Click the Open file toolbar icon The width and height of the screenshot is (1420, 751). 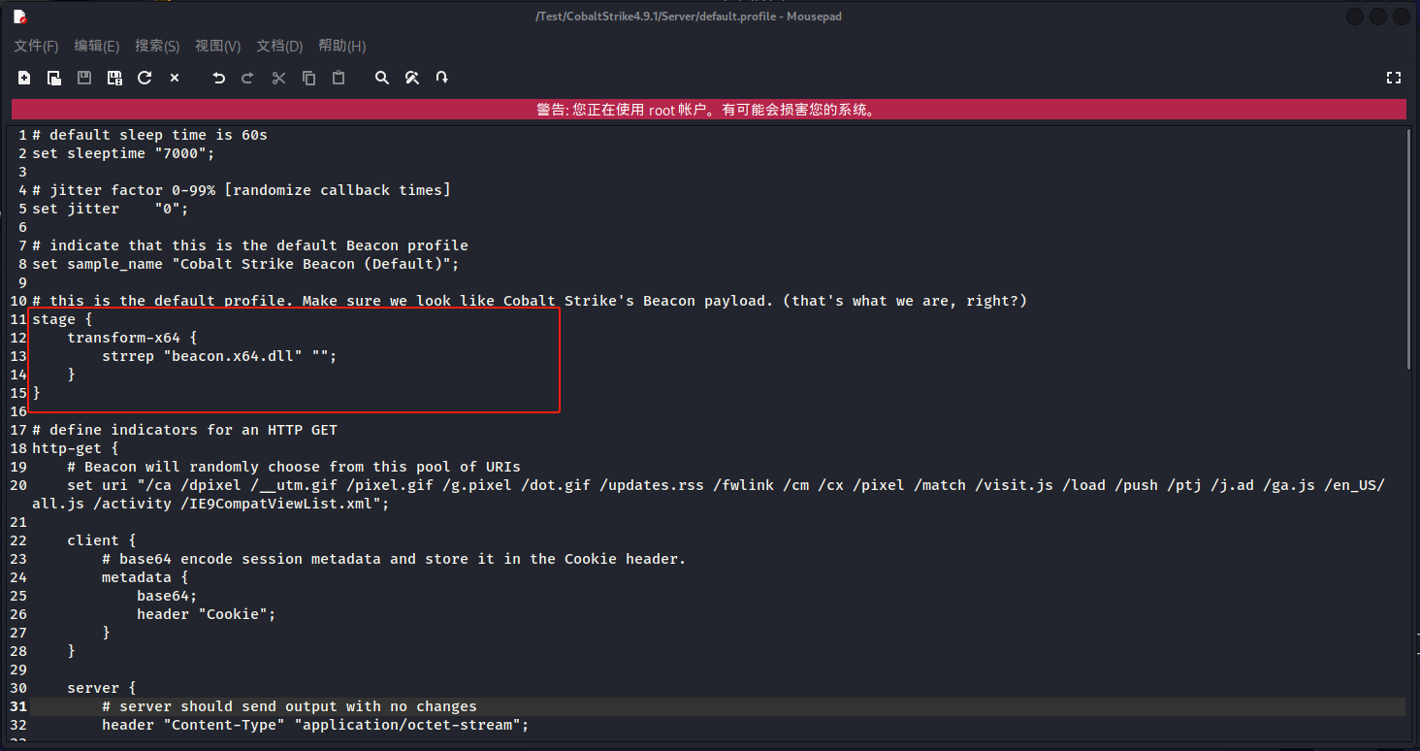(54, 78)
